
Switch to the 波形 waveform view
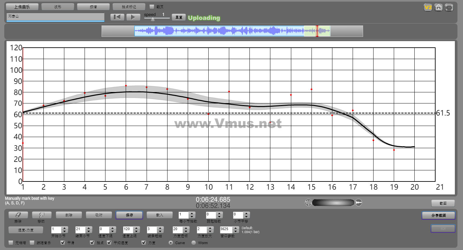(x=58, y=7)
